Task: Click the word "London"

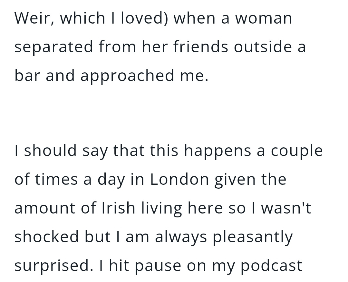Action: pyautogui.click(x=179, y=179)
